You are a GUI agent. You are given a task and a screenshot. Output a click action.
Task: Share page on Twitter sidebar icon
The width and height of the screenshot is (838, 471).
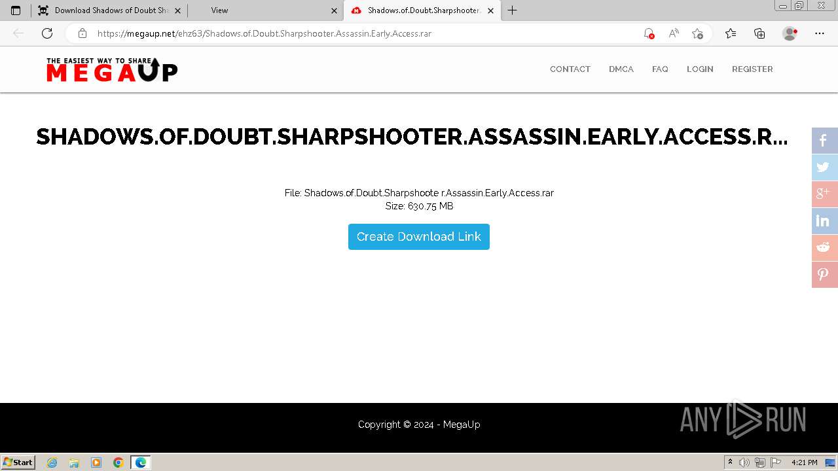pyautogui.click(x=824, y=167)
